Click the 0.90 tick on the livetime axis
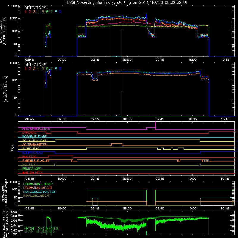The image size is (238, 238). coord(14,234)
